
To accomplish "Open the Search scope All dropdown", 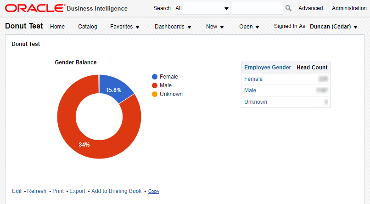I will tap(202, 8).
